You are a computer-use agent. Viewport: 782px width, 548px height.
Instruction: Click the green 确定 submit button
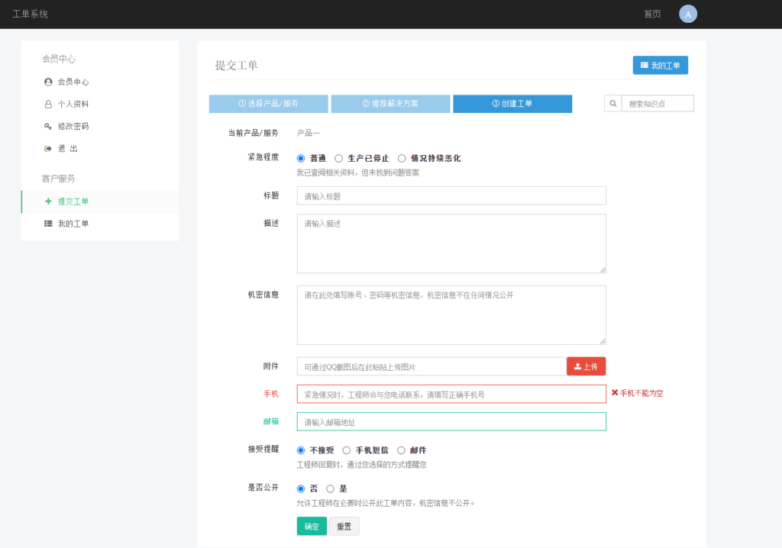point(311,526)
